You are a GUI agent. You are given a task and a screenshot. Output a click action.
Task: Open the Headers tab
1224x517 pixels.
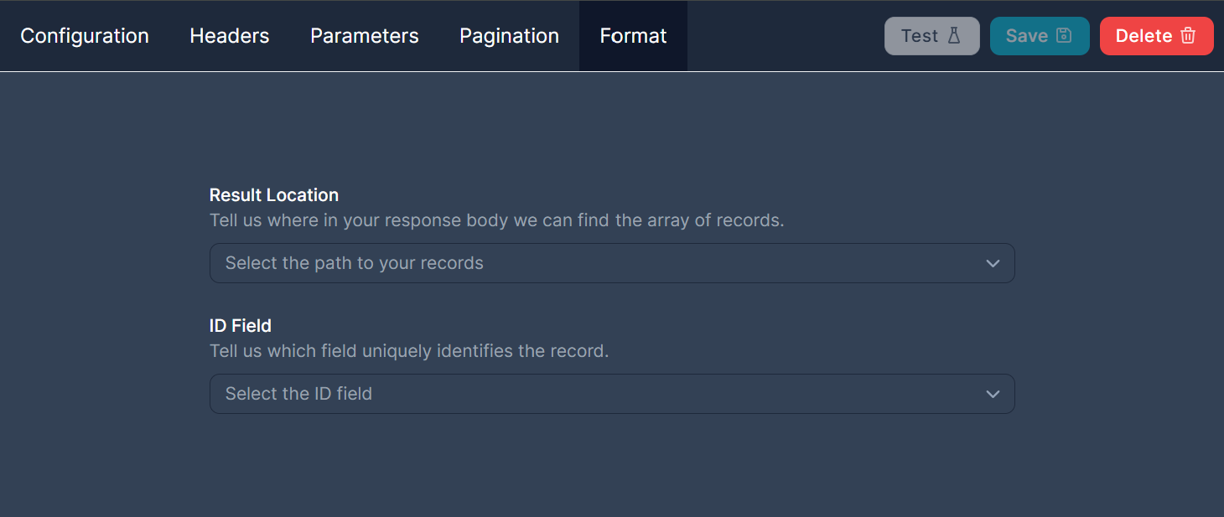(x=230, y=36)
